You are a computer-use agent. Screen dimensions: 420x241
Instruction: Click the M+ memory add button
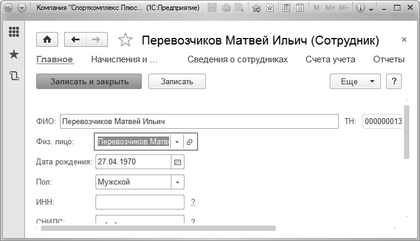[x=330, y=8]
